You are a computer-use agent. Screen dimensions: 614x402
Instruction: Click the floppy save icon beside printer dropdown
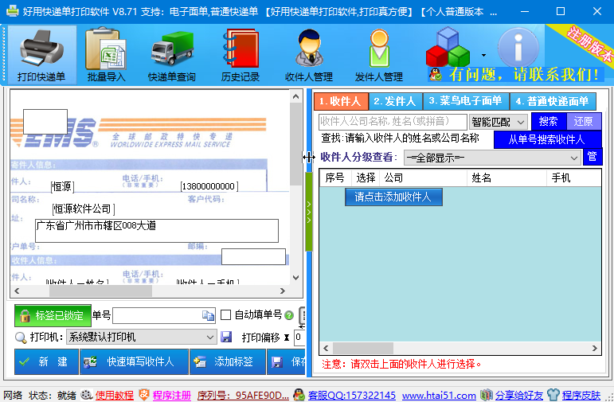pos(226,337)
